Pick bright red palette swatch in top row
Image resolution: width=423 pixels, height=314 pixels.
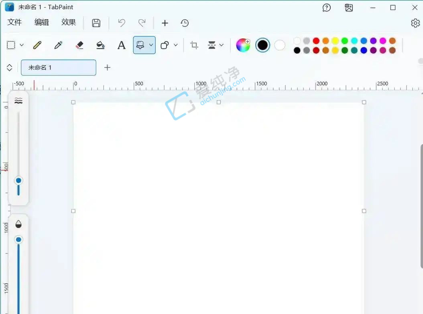[x=316, y=41]
